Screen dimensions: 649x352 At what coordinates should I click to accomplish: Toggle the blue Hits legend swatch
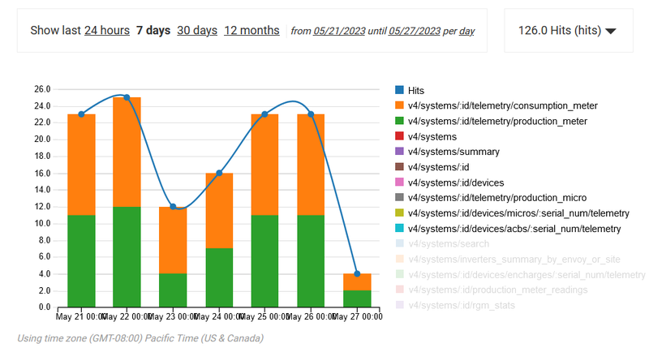pos(399,91)
